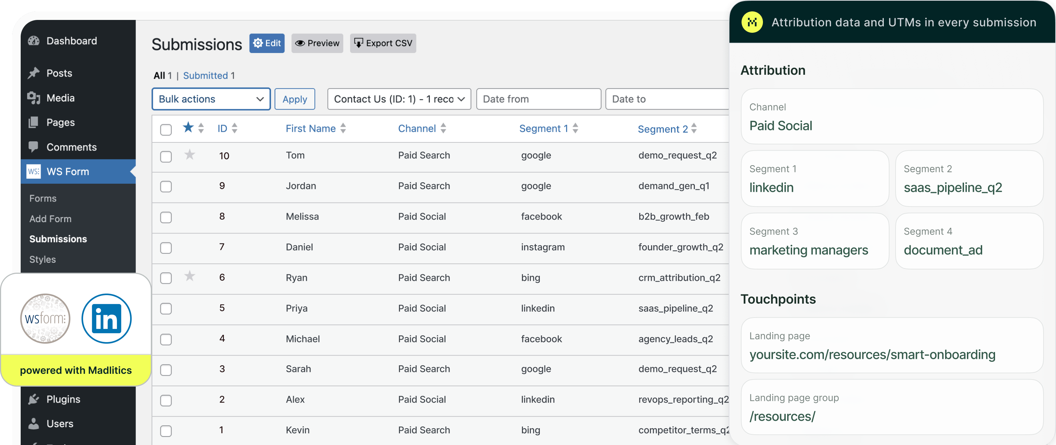Check the box for Sarah's submission
This screenshot has width=1056, height=445.
(166, 370)
